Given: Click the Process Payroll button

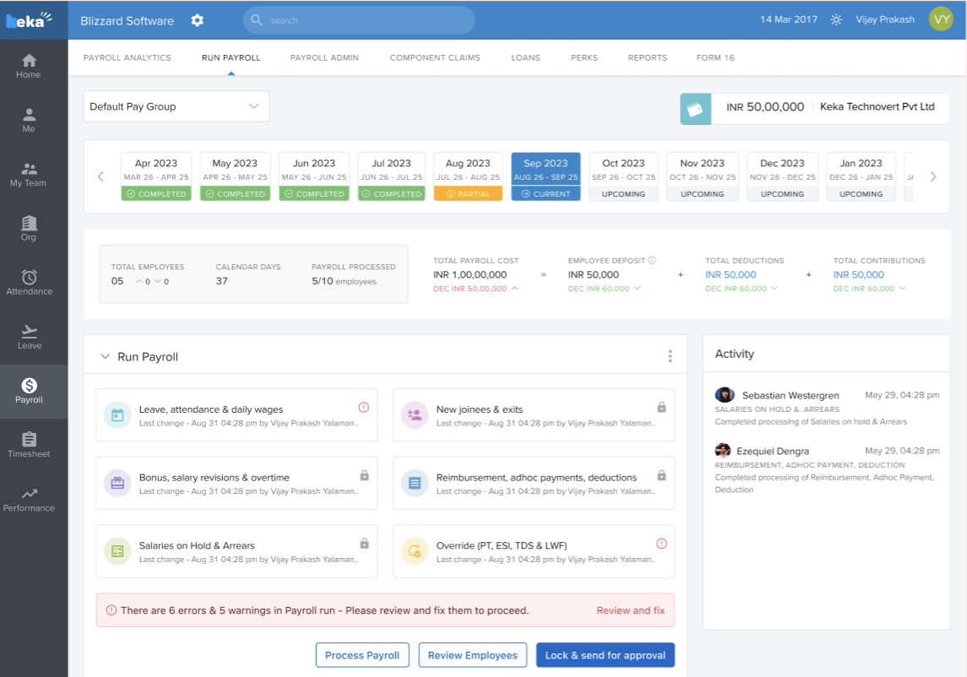Looking at the screenshot, I should pyautogui.click(x=362, y=655).
